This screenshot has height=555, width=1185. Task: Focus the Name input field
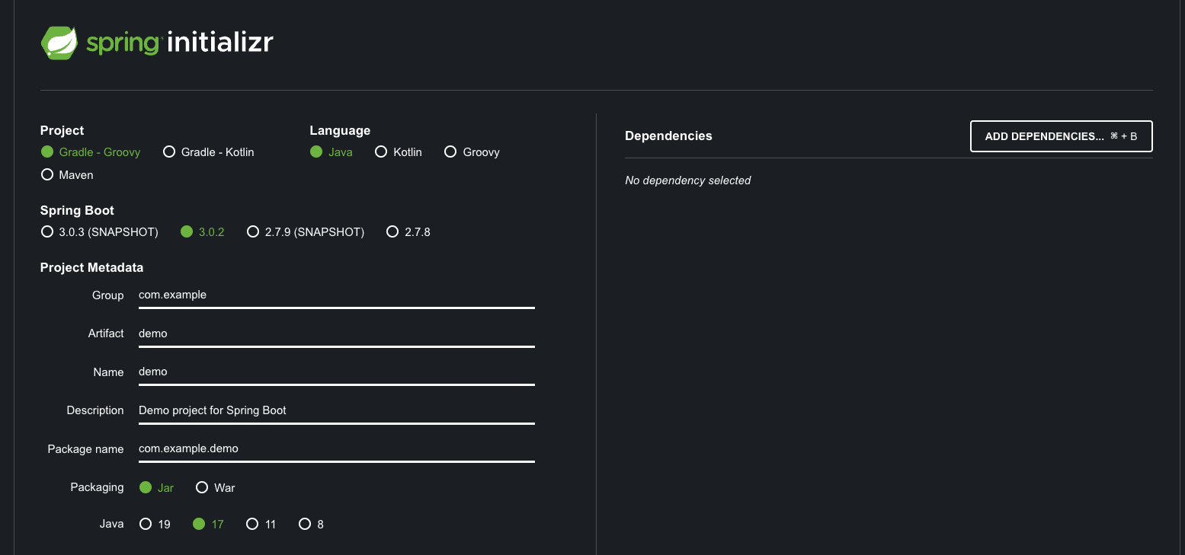tap(337, 372)
